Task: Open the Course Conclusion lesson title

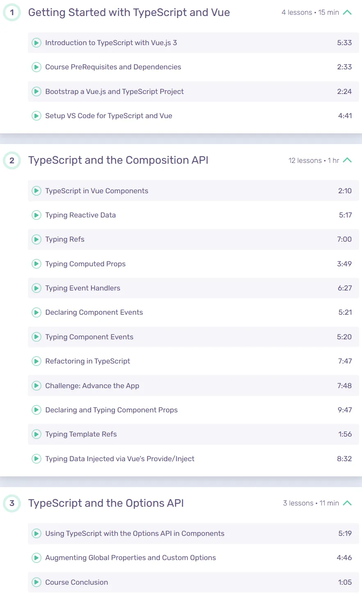Action: (x=77, y=582)
